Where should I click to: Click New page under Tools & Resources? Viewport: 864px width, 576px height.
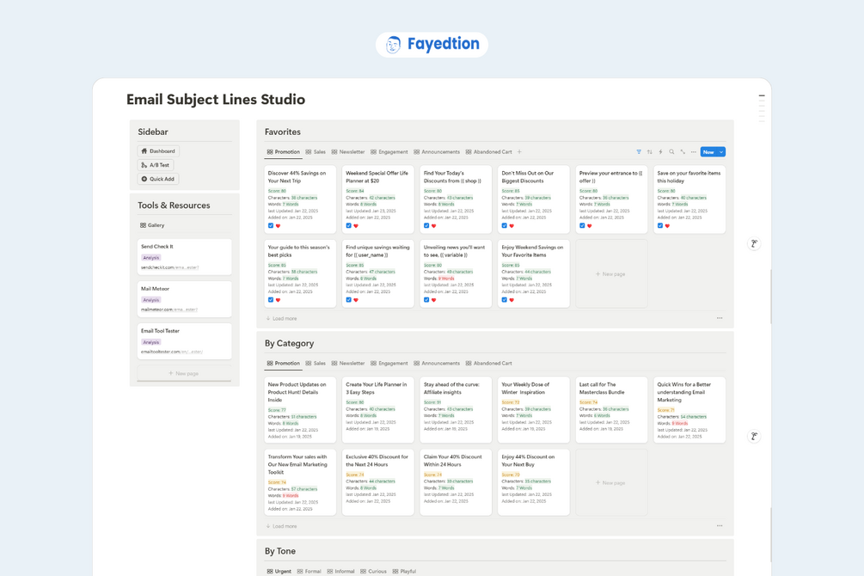184,373
